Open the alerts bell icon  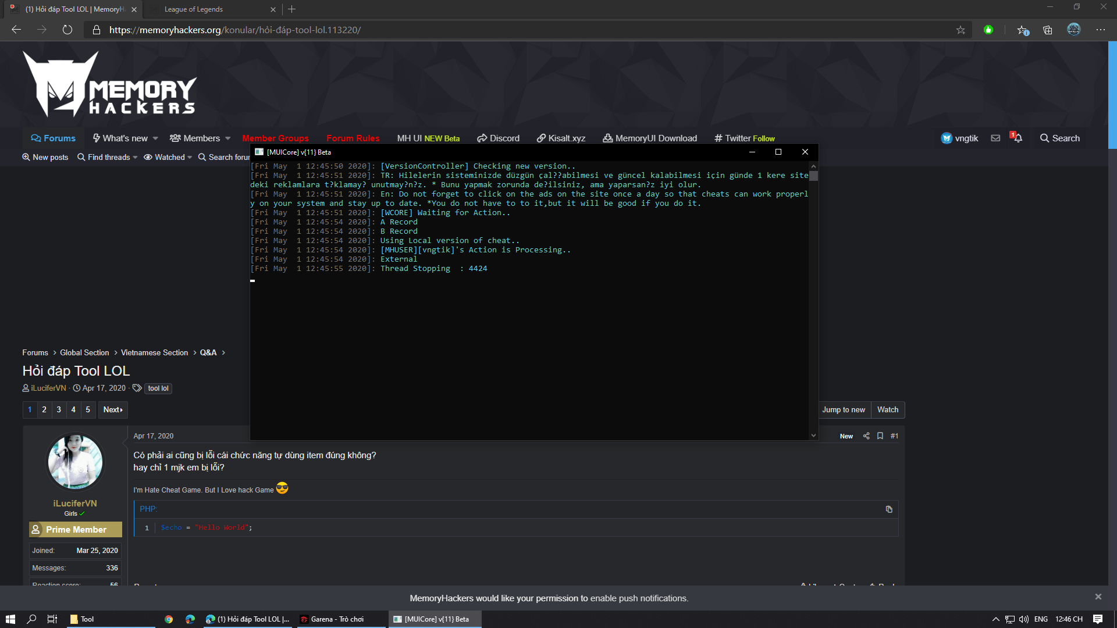click(x=1018, y=138)
